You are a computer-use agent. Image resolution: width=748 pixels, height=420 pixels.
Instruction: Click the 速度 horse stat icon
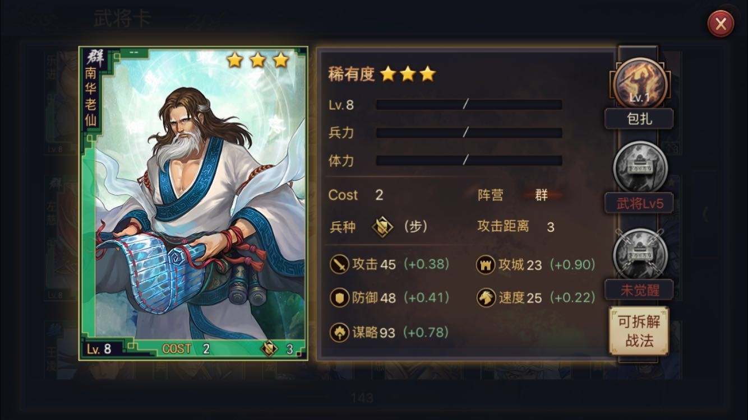[x=486, y=297]
